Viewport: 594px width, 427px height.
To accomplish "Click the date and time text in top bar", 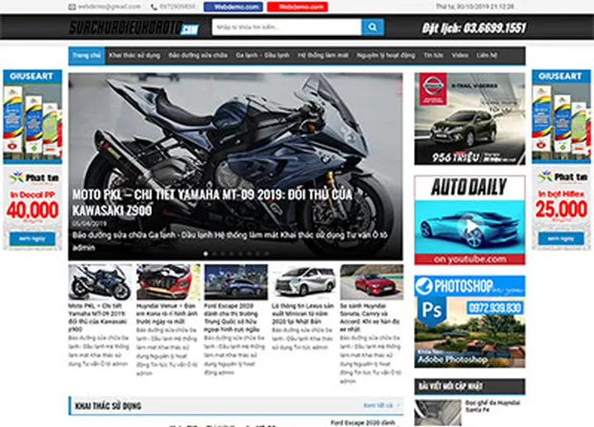I will (474, 7).
